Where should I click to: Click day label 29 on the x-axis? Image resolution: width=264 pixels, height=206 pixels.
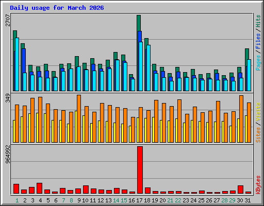pyautogui.click(x=232, y=200)
